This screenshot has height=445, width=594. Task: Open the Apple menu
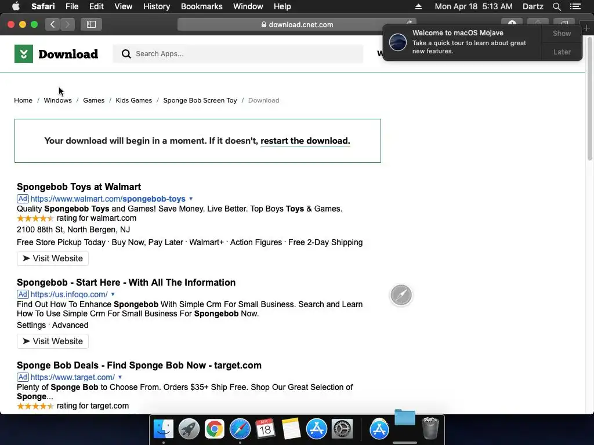coord(16,6)
